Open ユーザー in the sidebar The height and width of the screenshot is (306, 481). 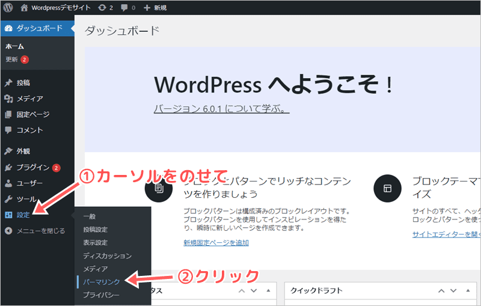click(29, 183)
